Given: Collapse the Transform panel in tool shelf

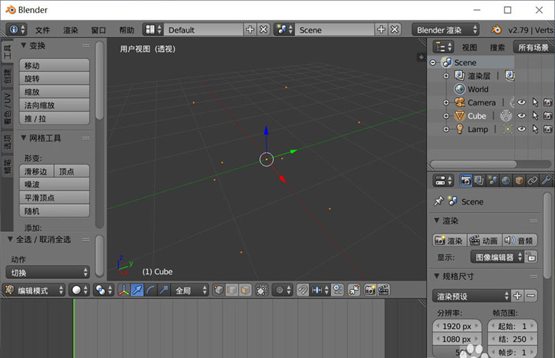Looking at the screenshot, I should click(x=24, y=45).
